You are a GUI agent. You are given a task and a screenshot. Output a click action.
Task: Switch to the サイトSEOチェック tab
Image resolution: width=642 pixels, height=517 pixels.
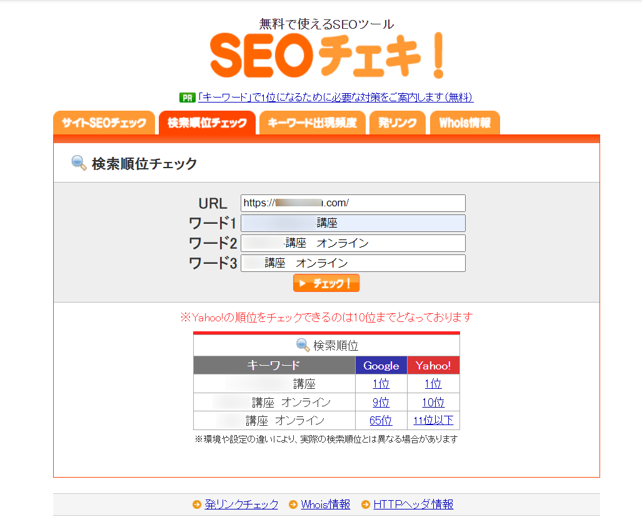[104, 123]
